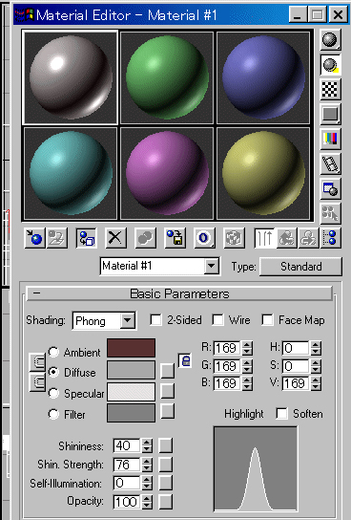Toggle the Ambient-Diffuse lock button
Image resolution: width=351 pixels, height=520 pixels.
(37, 362)
